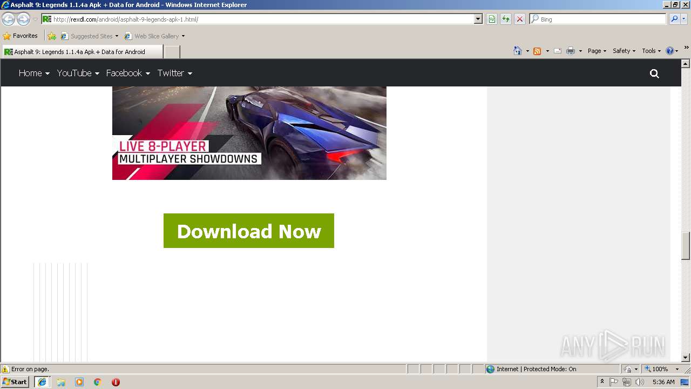Print the page with printer icon
Viewport: 691px width, 389px height.
tap(571, 51)
